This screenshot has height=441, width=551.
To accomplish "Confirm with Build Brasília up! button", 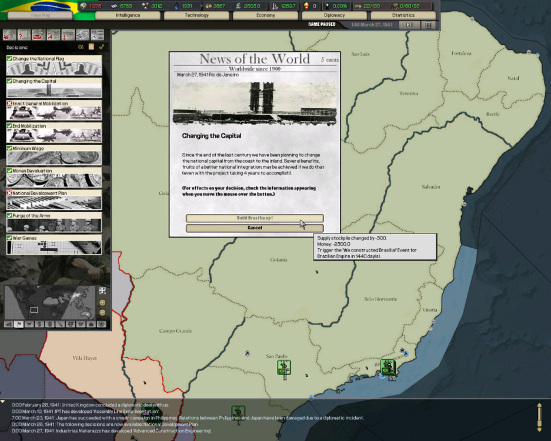I will (255, 218).
